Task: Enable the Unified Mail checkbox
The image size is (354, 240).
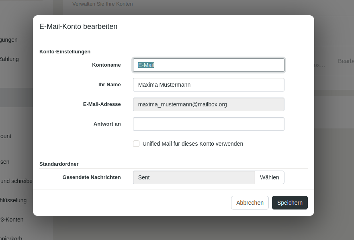Action: click(x=136, y=144)
